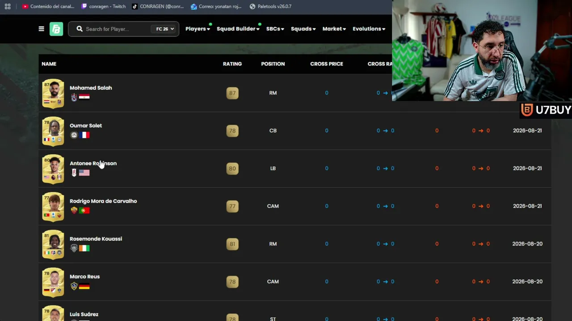
Task: Click the green B site logo
Action: click(x=56, y=29)
